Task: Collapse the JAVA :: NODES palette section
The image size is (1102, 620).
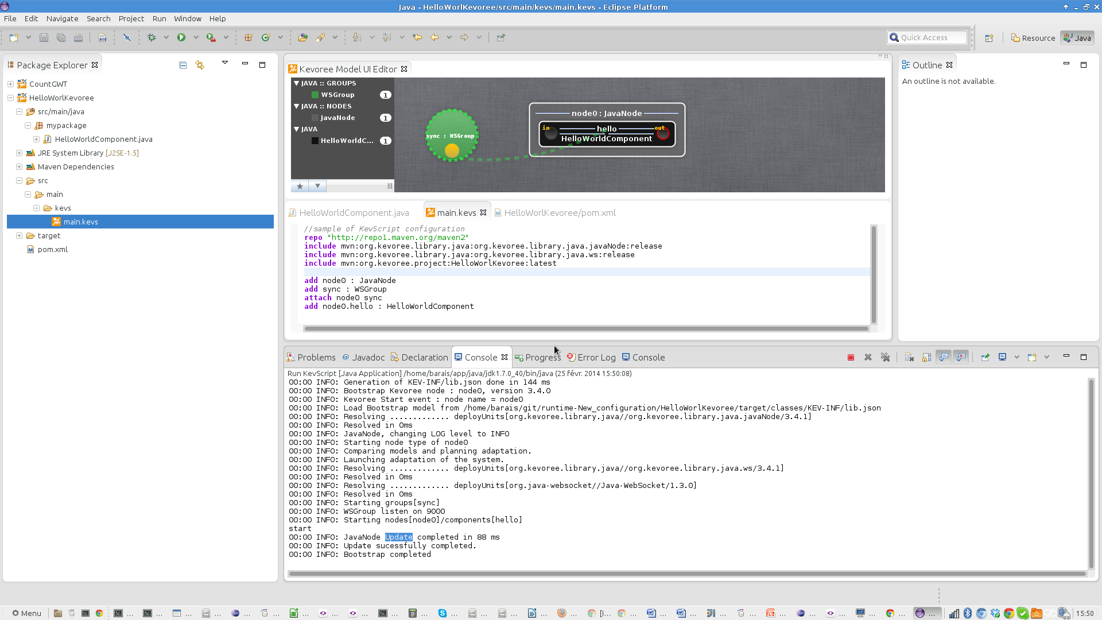Action: pos(297,106)
